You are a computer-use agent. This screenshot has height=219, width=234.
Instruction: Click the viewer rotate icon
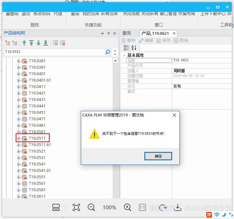coord(163,207)
